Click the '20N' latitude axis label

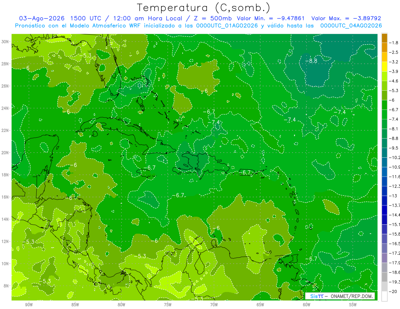pyautogui.click(x=6, y=153)
